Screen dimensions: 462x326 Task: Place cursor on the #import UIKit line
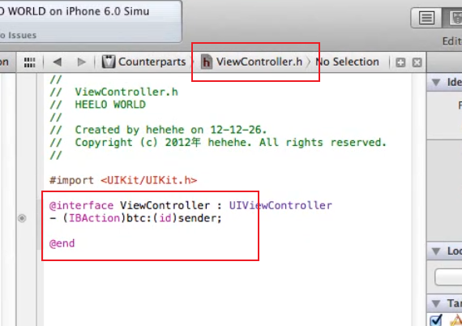pos(123,180)
